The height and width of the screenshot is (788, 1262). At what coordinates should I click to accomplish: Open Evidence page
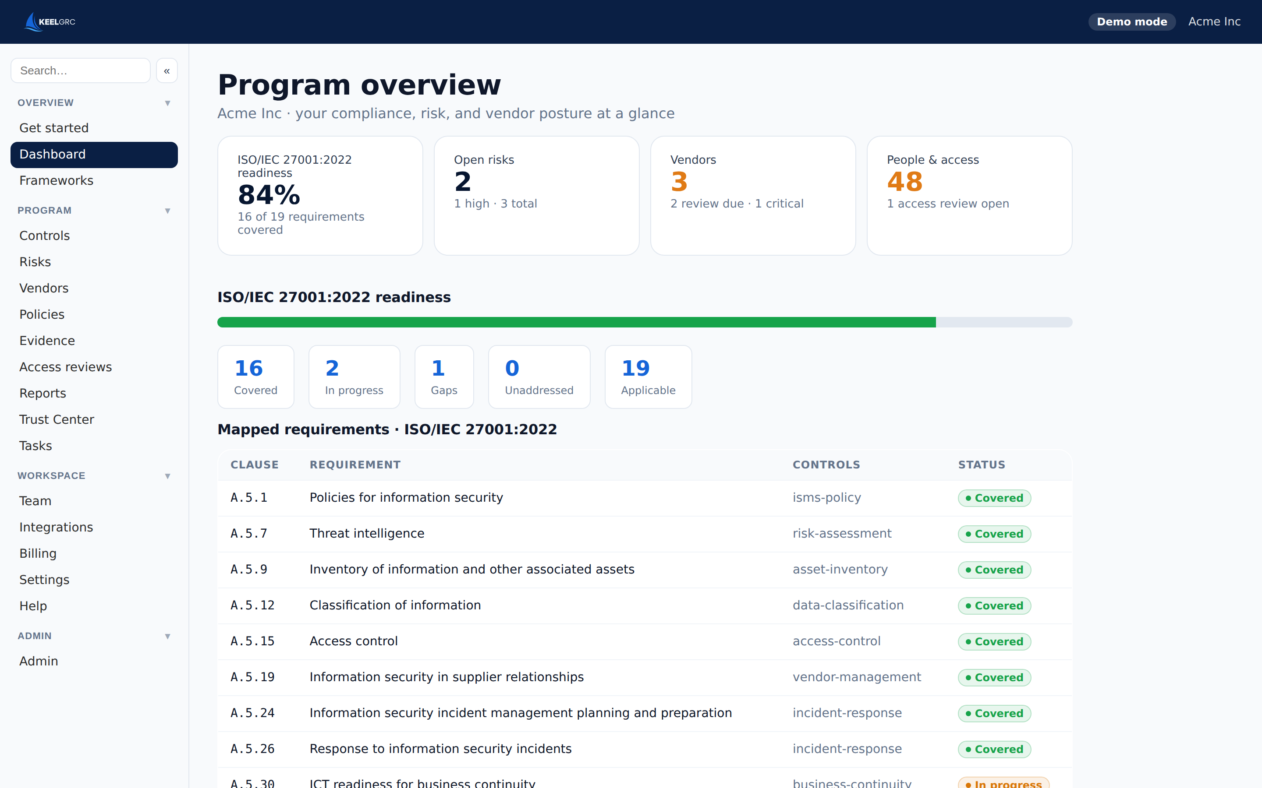(x=94, y=341)
